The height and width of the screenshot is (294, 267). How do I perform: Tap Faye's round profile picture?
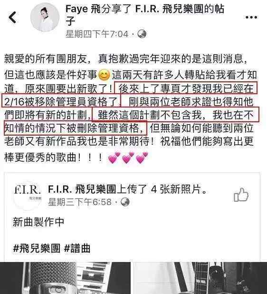[45, 17]
